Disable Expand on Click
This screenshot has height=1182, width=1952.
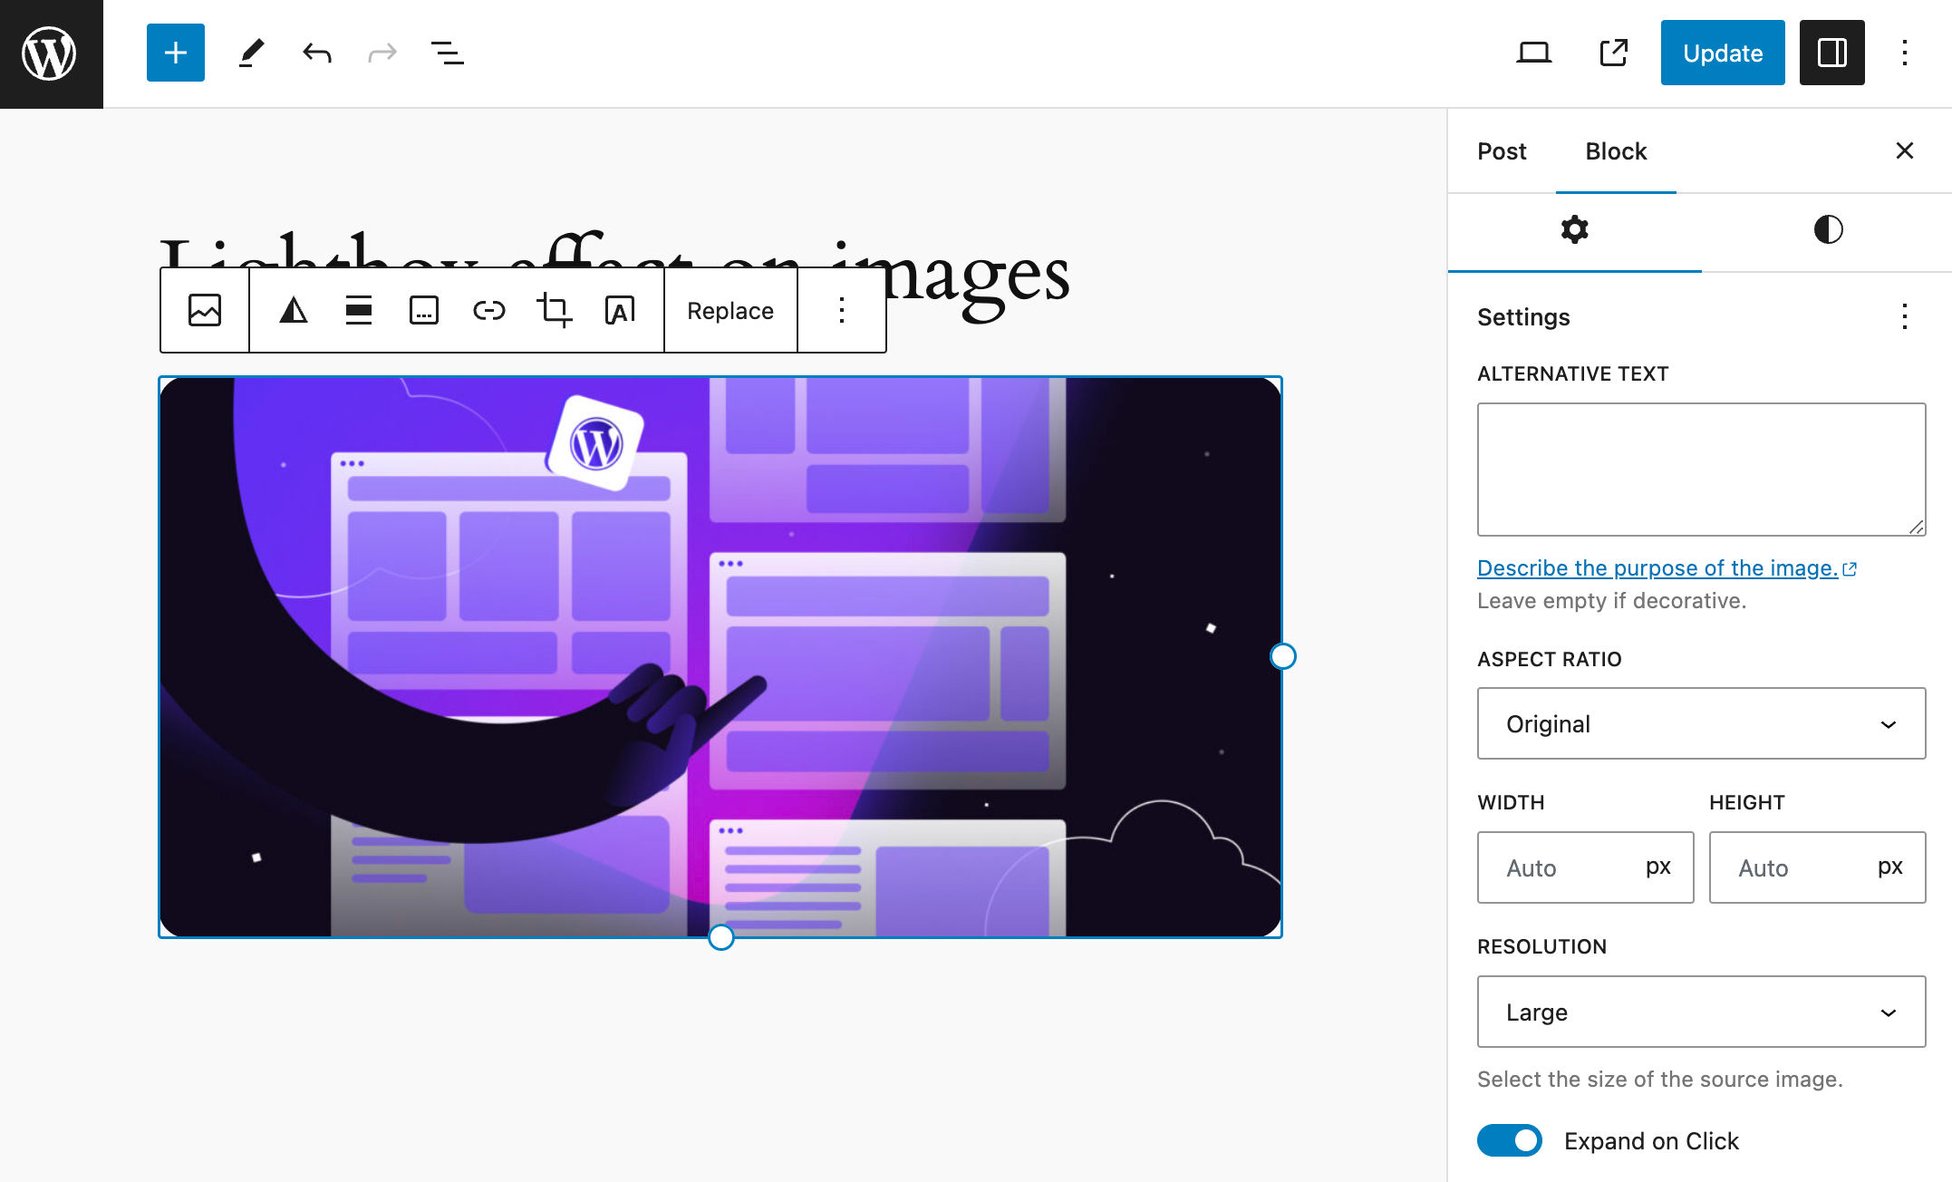tap(1508, 1140)
